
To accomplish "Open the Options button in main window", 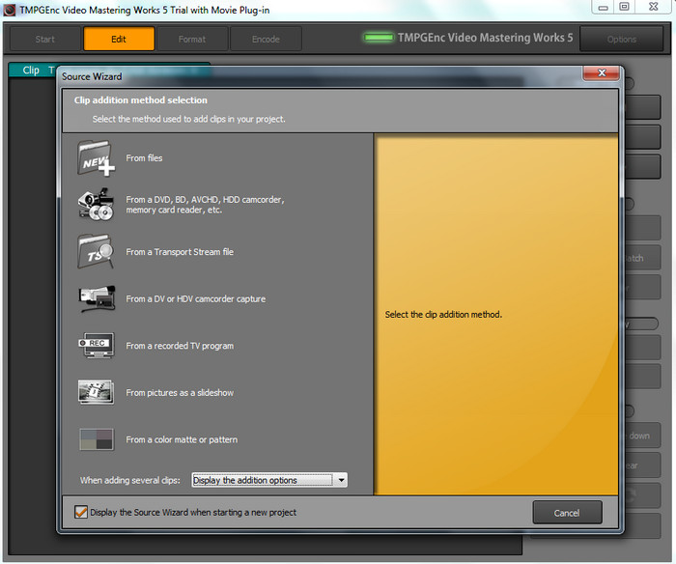I will (621, 40).
